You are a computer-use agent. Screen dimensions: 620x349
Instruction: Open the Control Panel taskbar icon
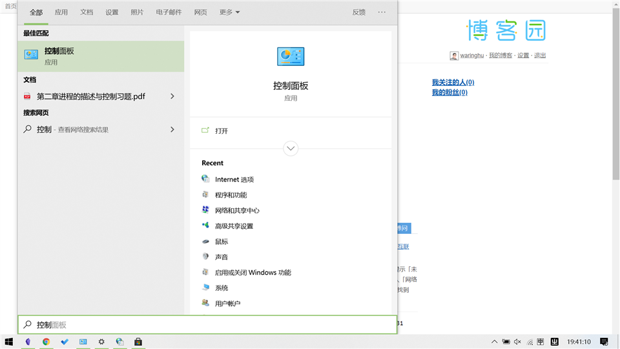[83, 341]
